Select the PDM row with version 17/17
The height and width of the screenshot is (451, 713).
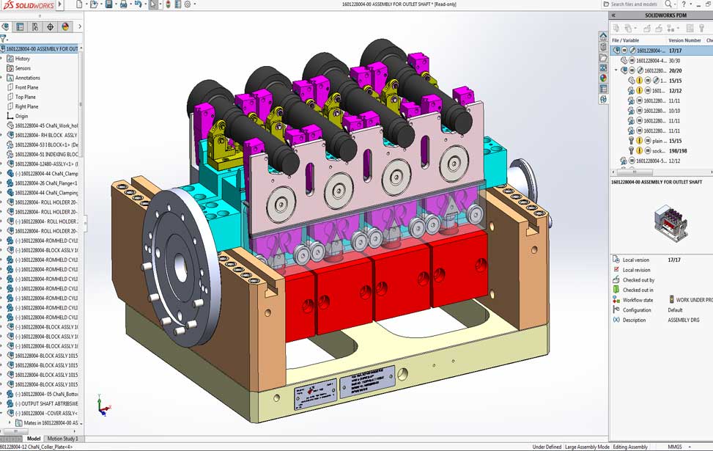(x=661, y=51)
